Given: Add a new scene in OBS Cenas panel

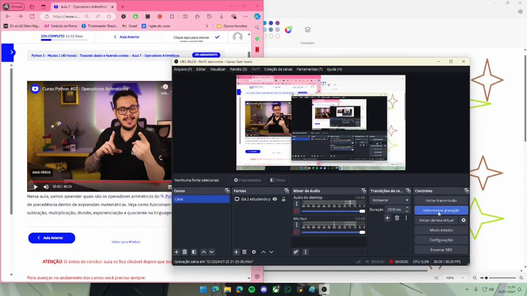Looking at the screenshot, I should [x=177, y=252].
